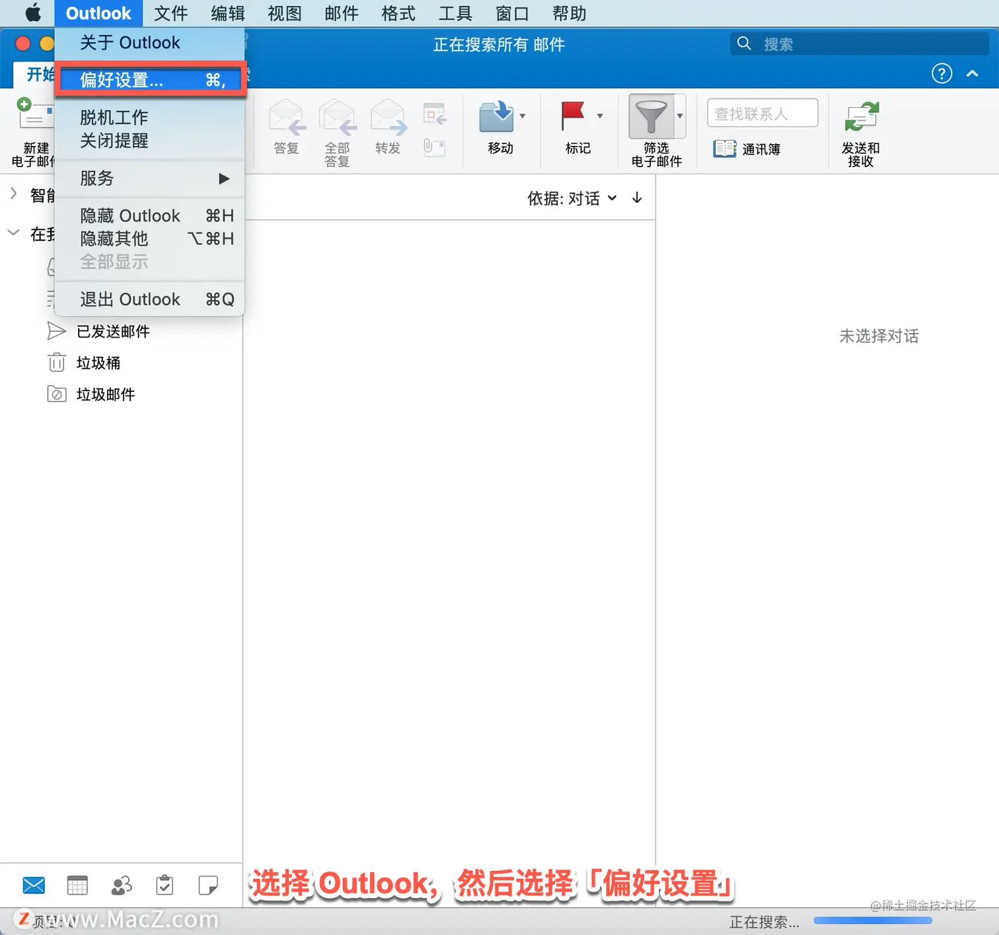Open the filter email dropdown arrow

(680, 116)
